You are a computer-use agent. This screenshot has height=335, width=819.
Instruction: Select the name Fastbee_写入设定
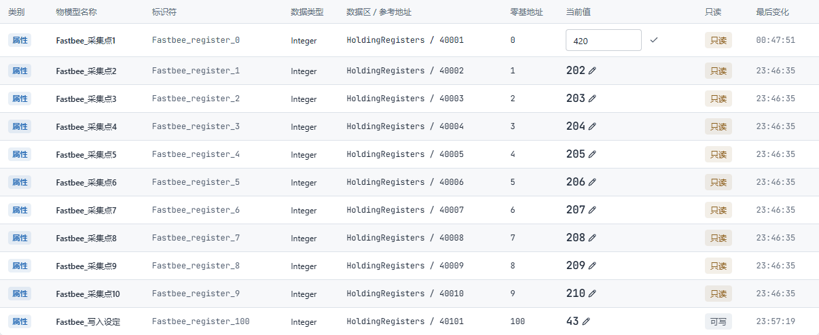[x=88, y=322]
